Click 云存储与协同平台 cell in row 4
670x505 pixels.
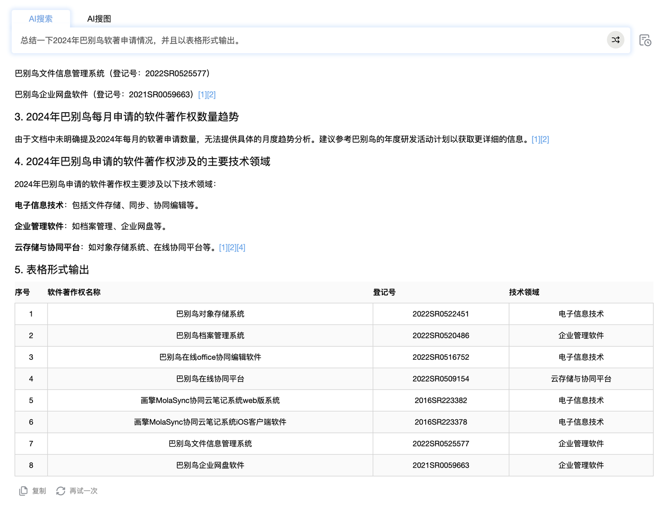pyautogui.click(x=581, y=379)
